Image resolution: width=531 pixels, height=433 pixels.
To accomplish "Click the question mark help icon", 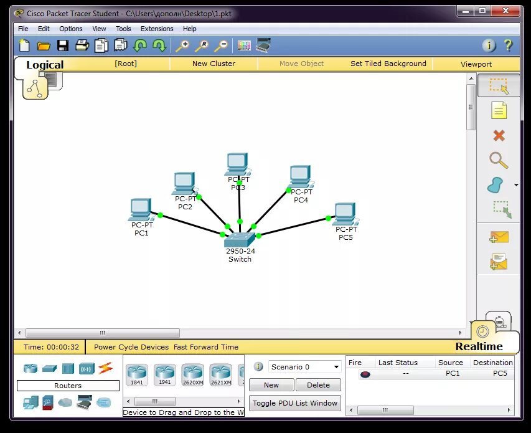I will click(508, 45).
